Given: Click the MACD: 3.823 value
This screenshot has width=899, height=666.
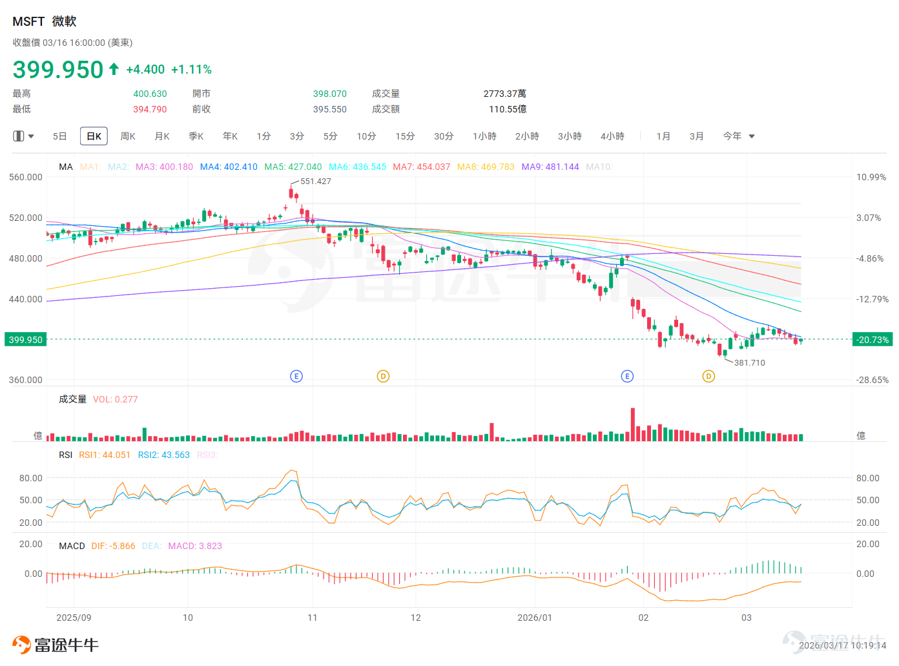Looking at the screenshot, I should click(x=195, y=546).
